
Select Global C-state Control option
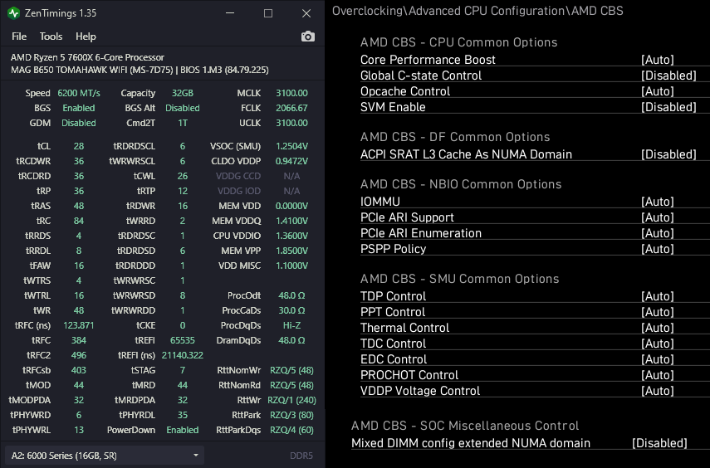535,76
